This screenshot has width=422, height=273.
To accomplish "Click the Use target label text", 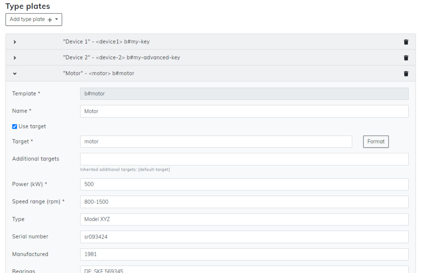I will click(x=32, y=127).
